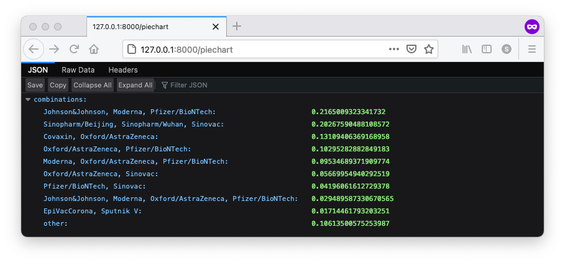Save page to Pocket icon
Viewport: 565px width, 263px height.
click(x=411, y=49)
